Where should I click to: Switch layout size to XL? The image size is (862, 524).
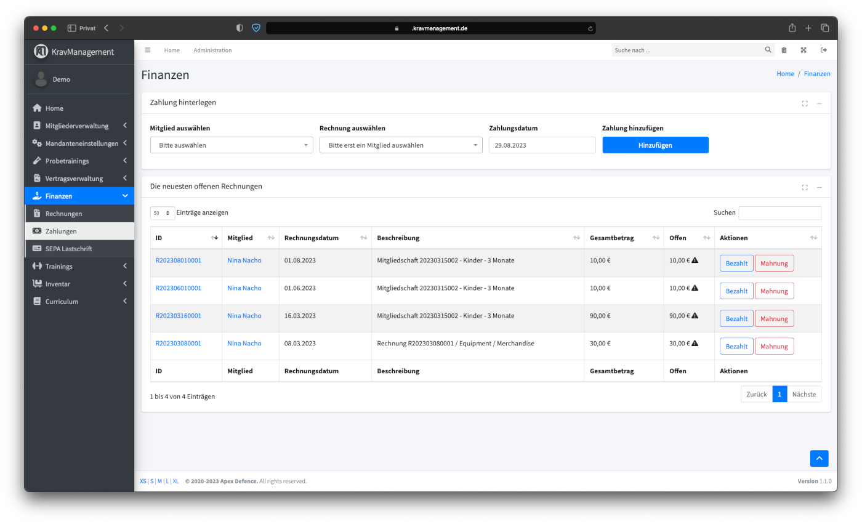pyautogui.click(x=175, y=481)
